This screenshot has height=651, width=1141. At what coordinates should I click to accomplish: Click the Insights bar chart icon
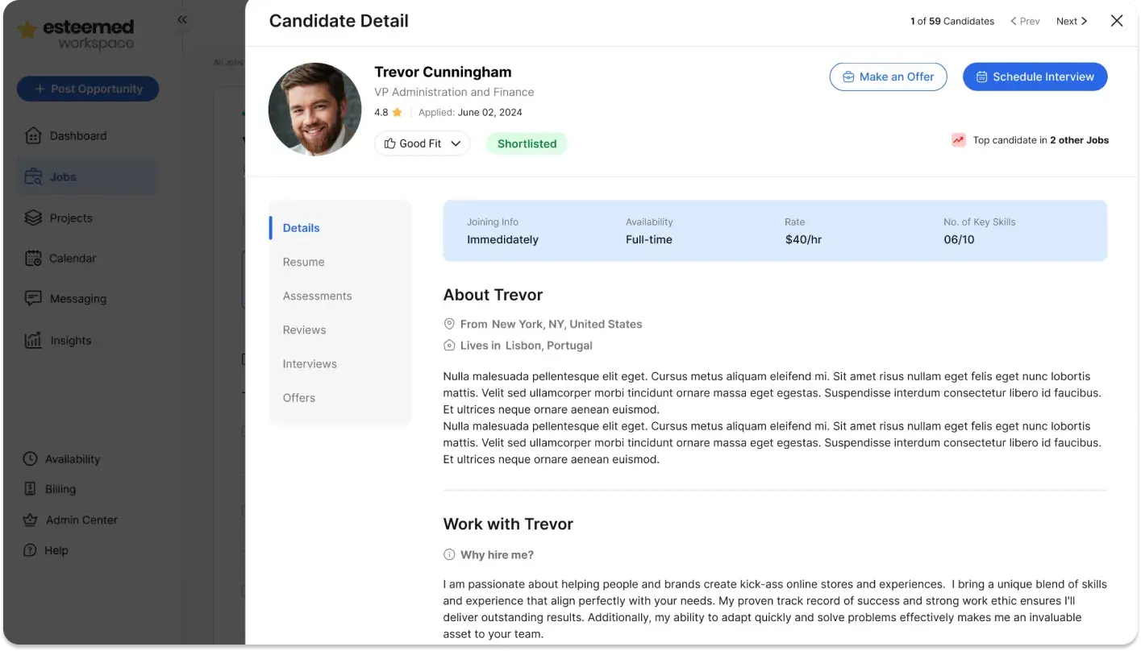tap(33, 341)
